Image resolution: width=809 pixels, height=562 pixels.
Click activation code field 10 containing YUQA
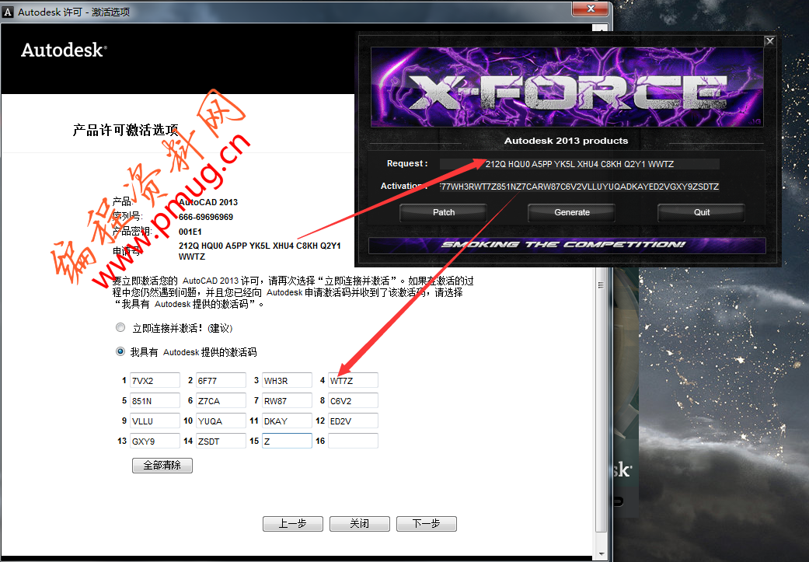pyautogui.click(x=221, y=421)
